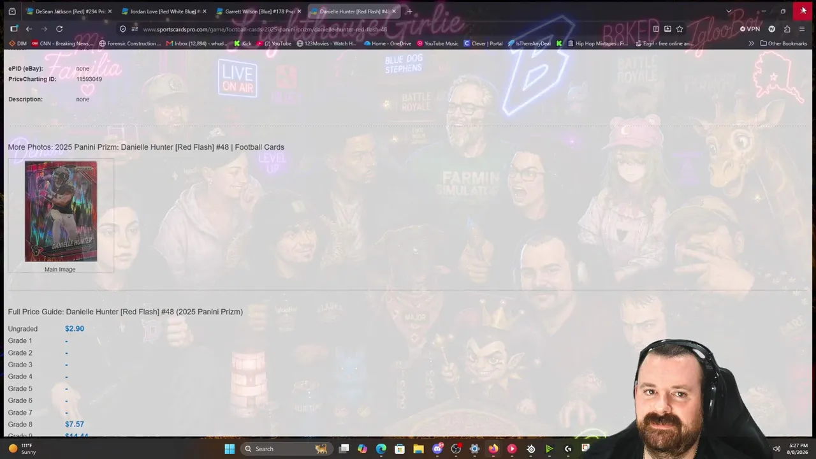Open Microsoft Store from the taskbar
Screen dimensions: 816x459
[400, 449]
